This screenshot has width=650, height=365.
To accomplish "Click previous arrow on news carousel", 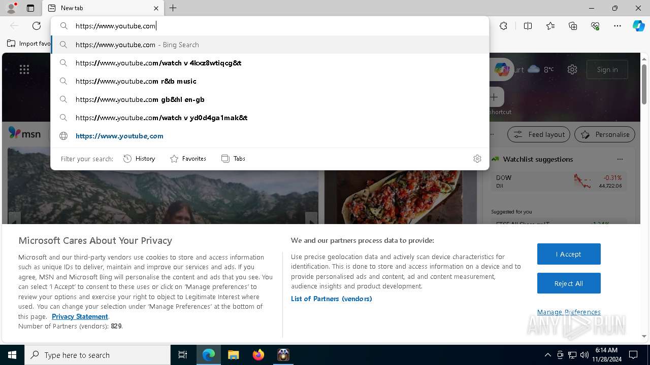I will click(14, 219).
